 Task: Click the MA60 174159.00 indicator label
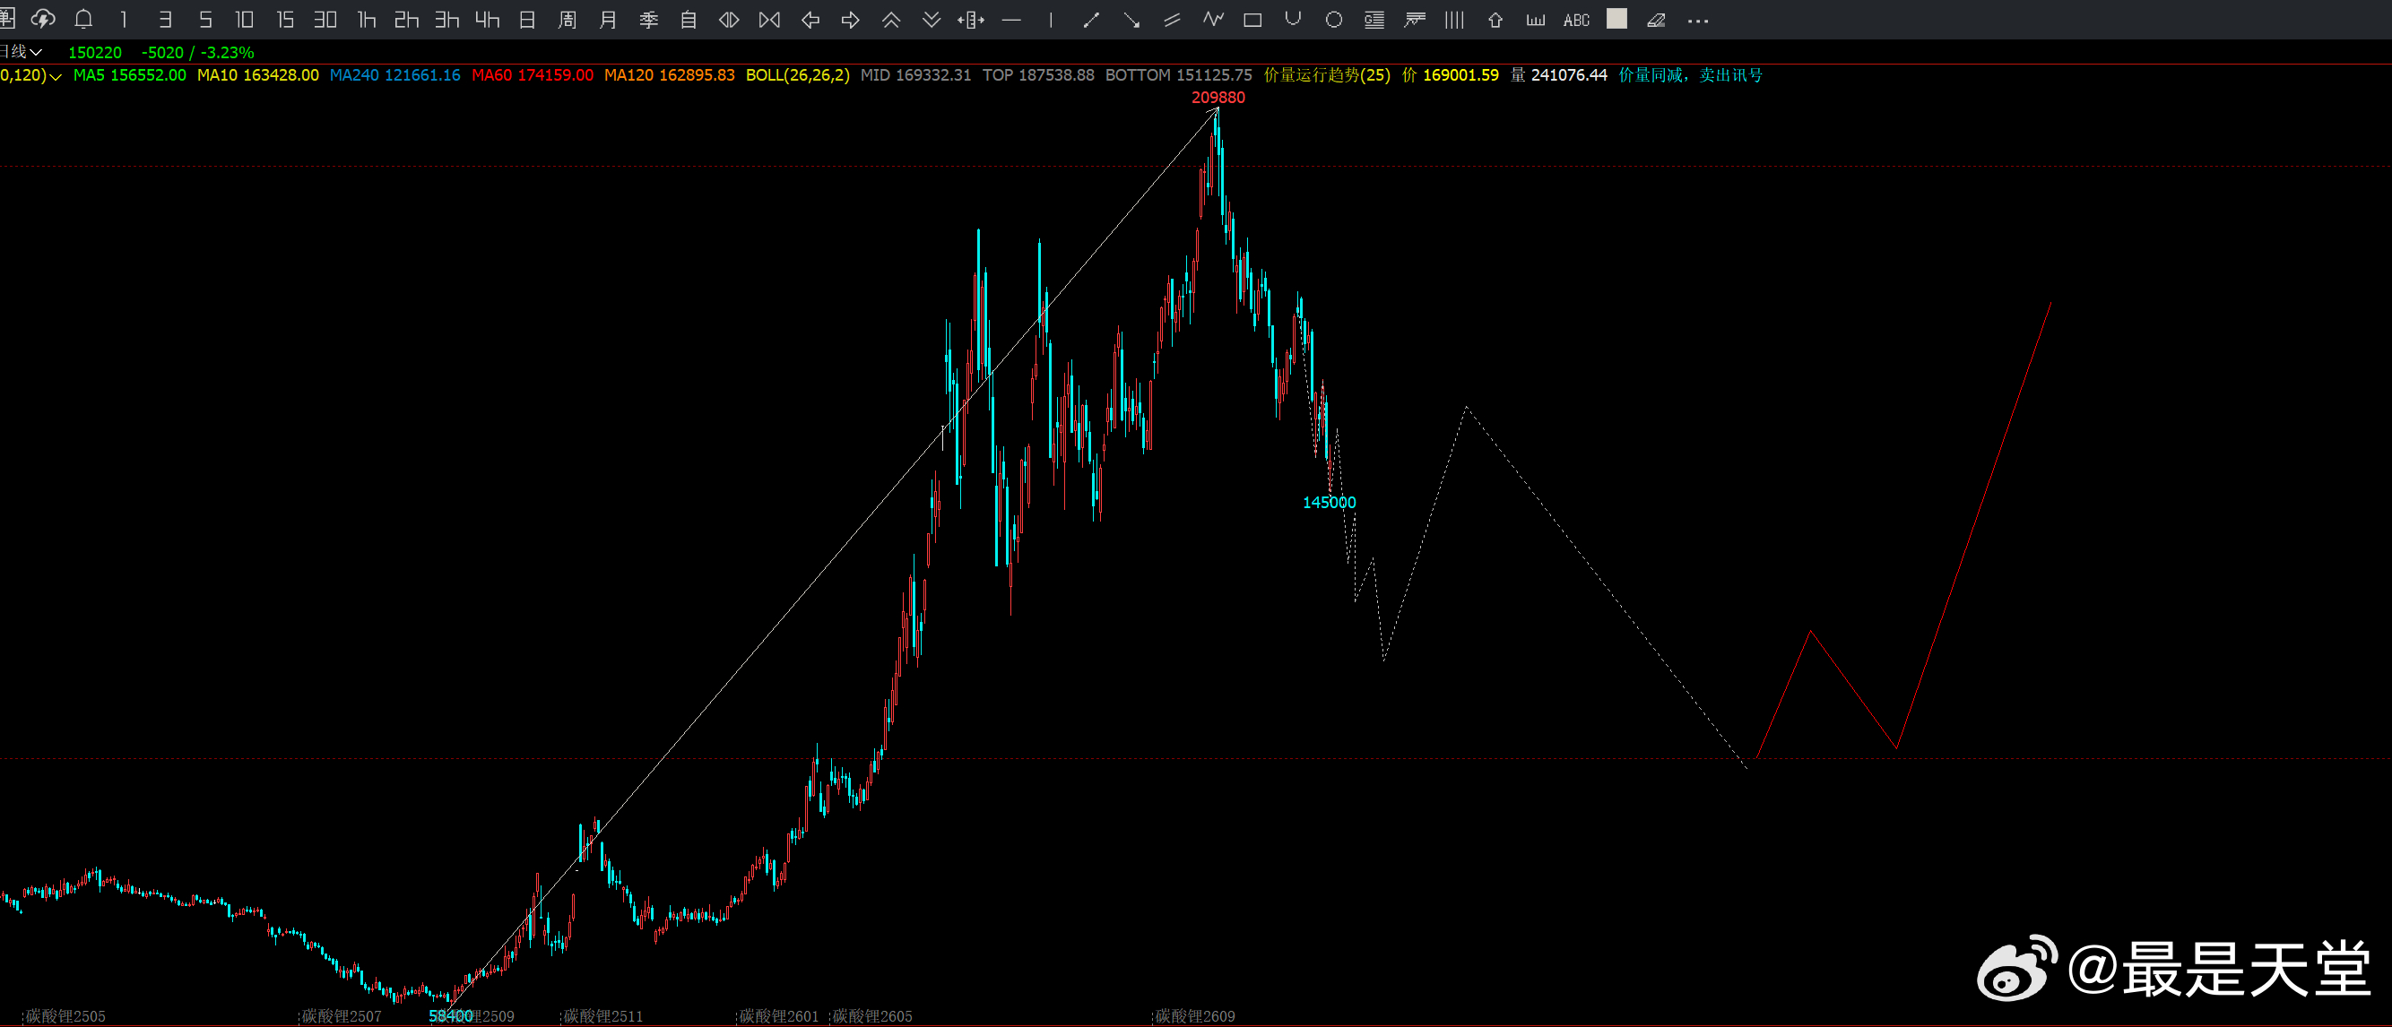point(532,75)
